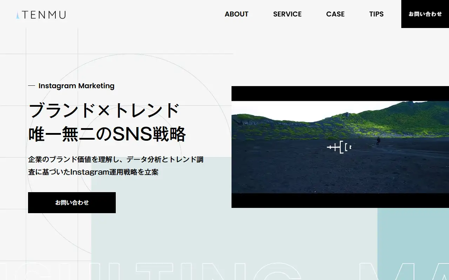This screenshot has height=280, width=449.
Task: Click the ブランド×トレンド headline line
Action: pos(104,111)
